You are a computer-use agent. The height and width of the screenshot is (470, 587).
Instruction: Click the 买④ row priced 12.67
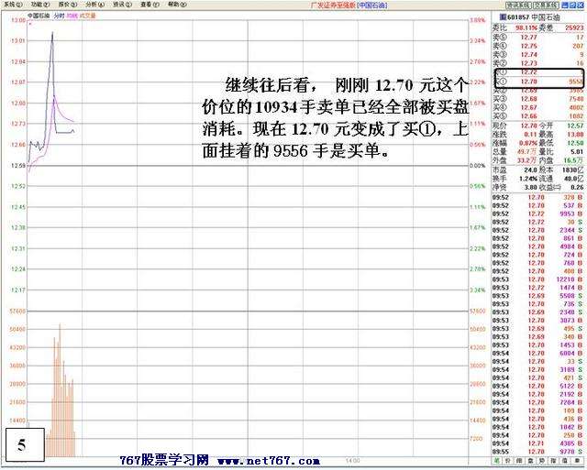(x=538, y=107)
